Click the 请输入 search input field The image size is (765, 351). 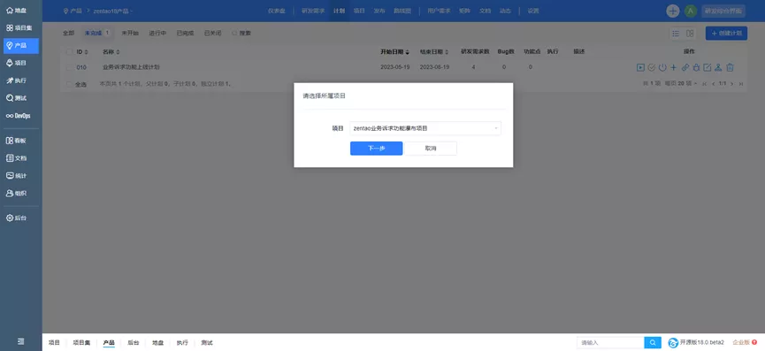(x=610, y=343)
